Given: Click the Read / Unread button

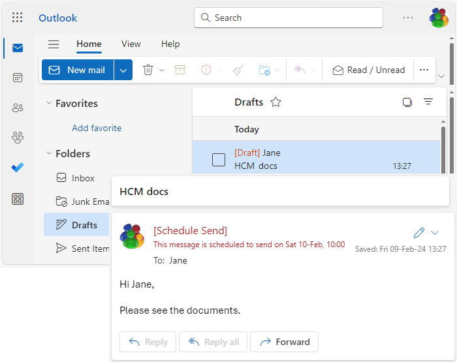Looking at the screenshot, I should 369,70.
